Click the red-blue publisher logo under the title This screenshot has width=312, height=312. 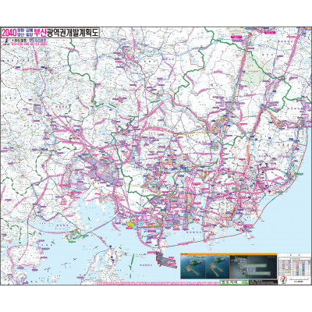click(6, 42)
